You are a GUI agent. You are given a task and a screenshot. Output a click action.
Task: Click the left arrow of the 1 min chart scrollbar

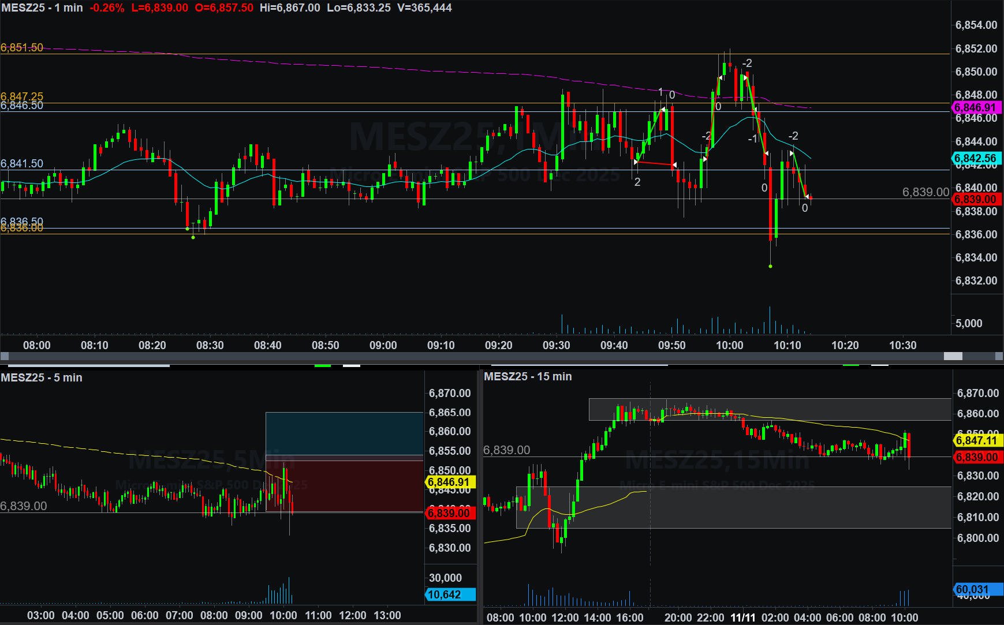[5, 357]
